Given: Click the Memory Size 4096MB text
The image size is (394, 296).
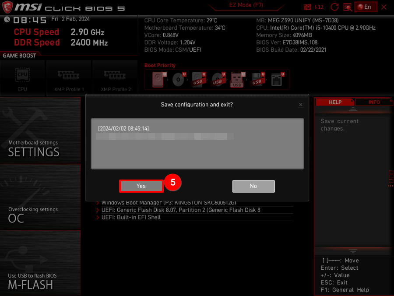Looking at the screenshot, I should (x=284, y=35).
